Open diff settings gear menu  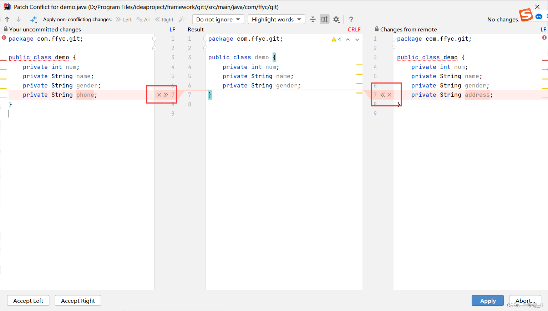tap(336, 19)
